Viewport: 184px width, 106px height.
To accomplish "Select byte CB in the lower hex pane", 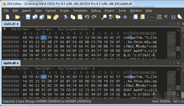I will [x=44, y=77].
